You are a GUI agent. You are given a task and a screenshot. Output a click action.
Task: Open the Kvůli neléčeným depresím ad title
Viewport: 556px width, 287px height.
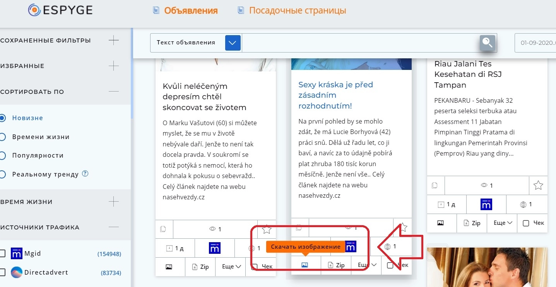pos(205,97)
